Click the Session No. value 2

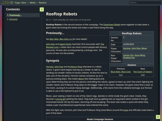click(124, 37)
